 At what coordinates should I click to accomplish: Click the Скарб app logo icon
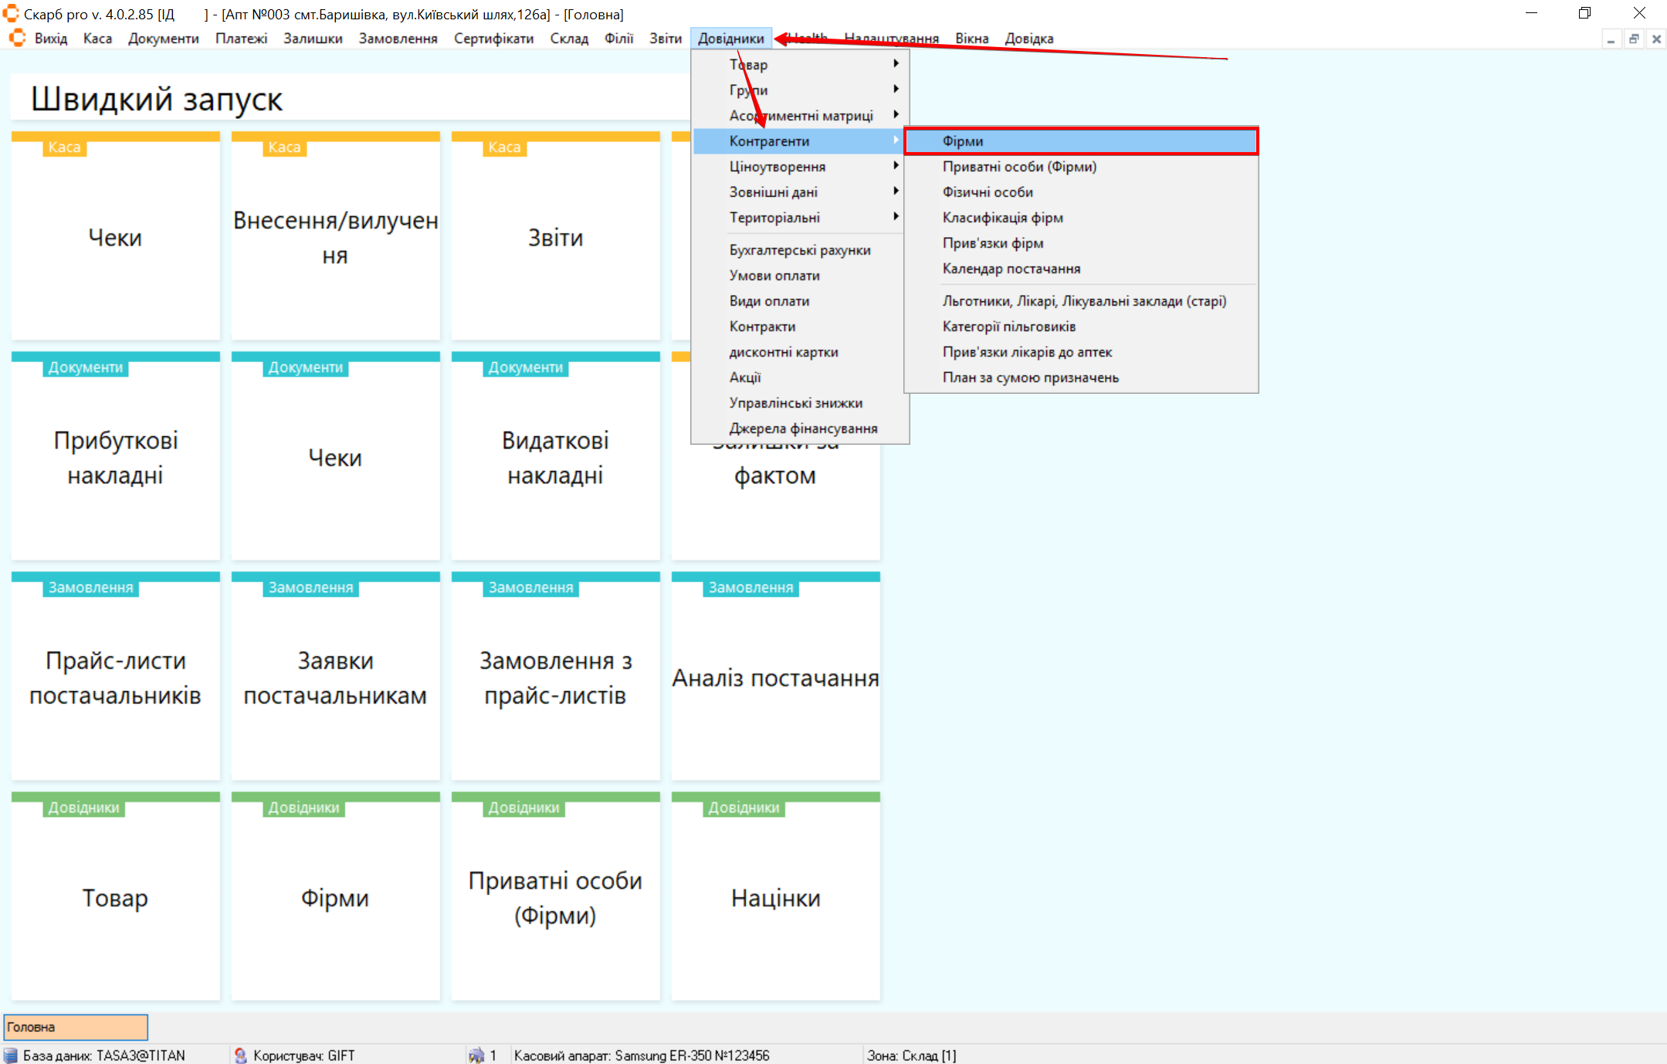coord(10,13)
